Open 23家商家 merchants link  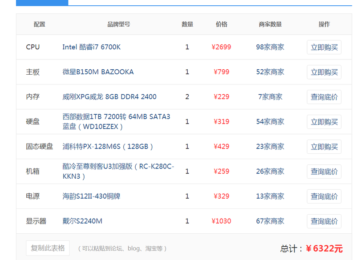click(270, 146)
